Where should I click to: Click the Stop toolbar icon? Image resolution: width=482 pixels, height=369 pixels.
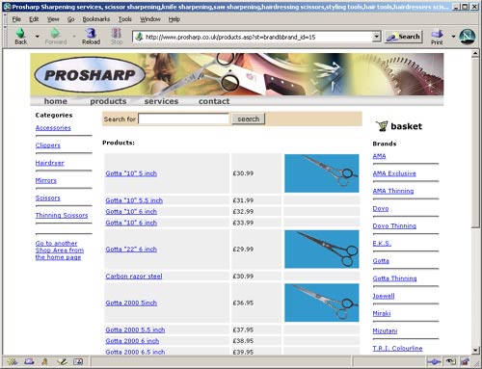pyautogui.click(x=117, y=33)
